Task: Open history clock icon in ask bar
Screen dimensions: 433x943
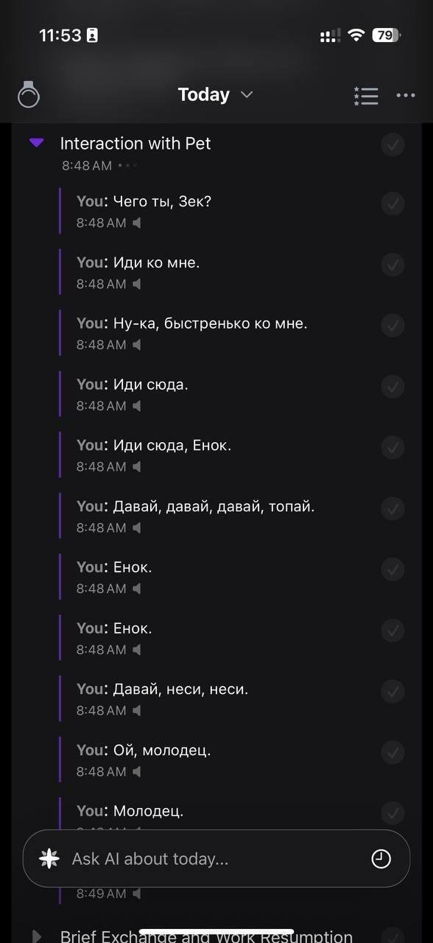Action: [x=381, y=858]
